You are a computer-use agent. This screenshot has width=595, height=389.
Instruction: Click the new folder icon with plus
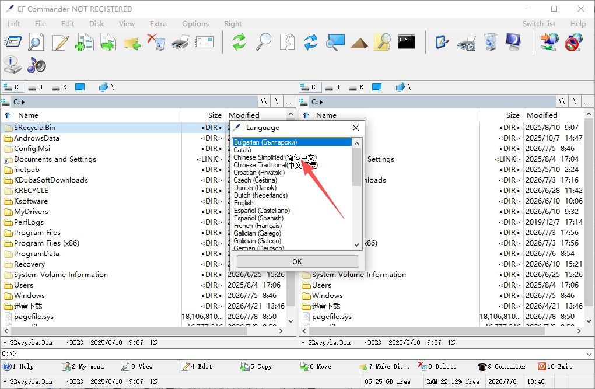pos(132,43)
